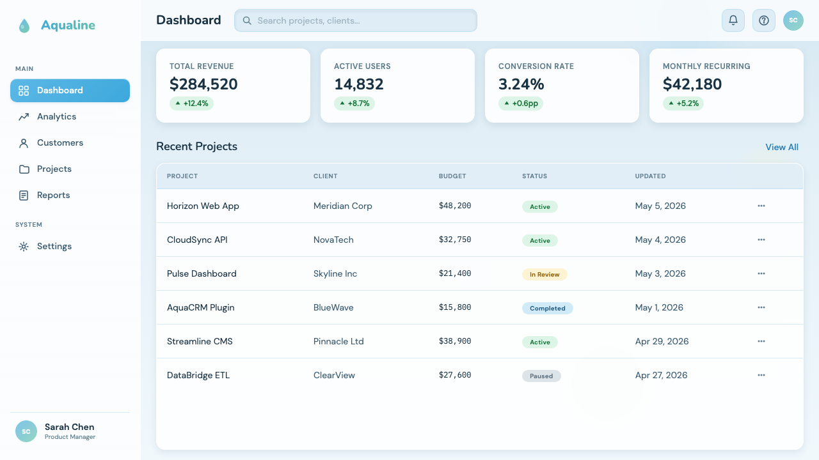Select the Total Revenue stat card

233,86
